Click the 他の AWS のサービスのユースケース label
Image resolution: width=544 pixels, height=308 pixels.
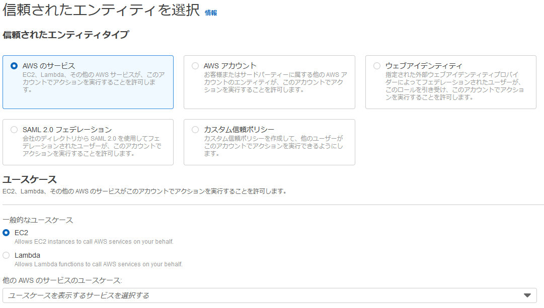62,280
